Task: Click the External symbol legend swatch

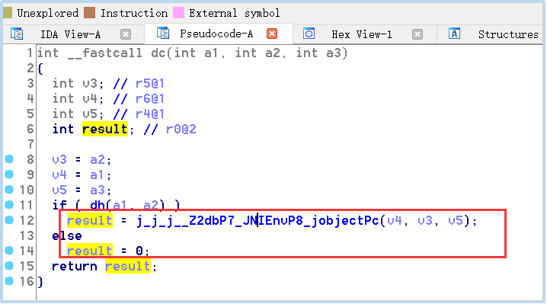Action: [x=178, y=12]
